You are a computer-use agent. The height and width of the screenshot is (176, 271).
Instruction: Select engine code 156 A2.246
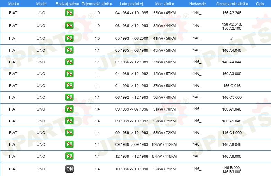[231, 13]
